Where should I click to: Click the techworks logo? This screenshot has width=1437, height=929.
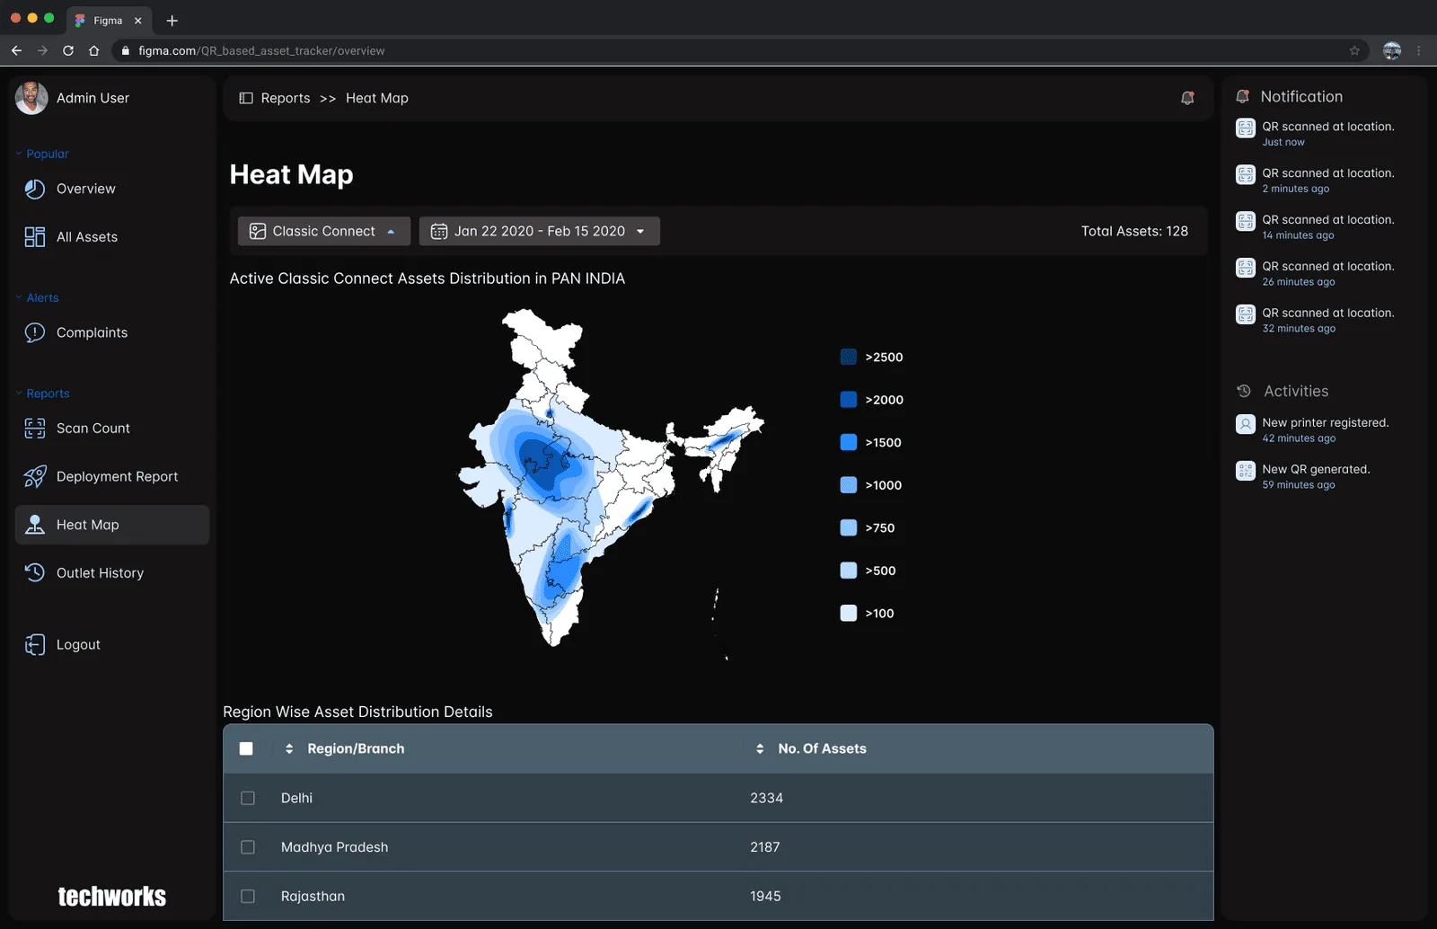[x=112, y=896]
